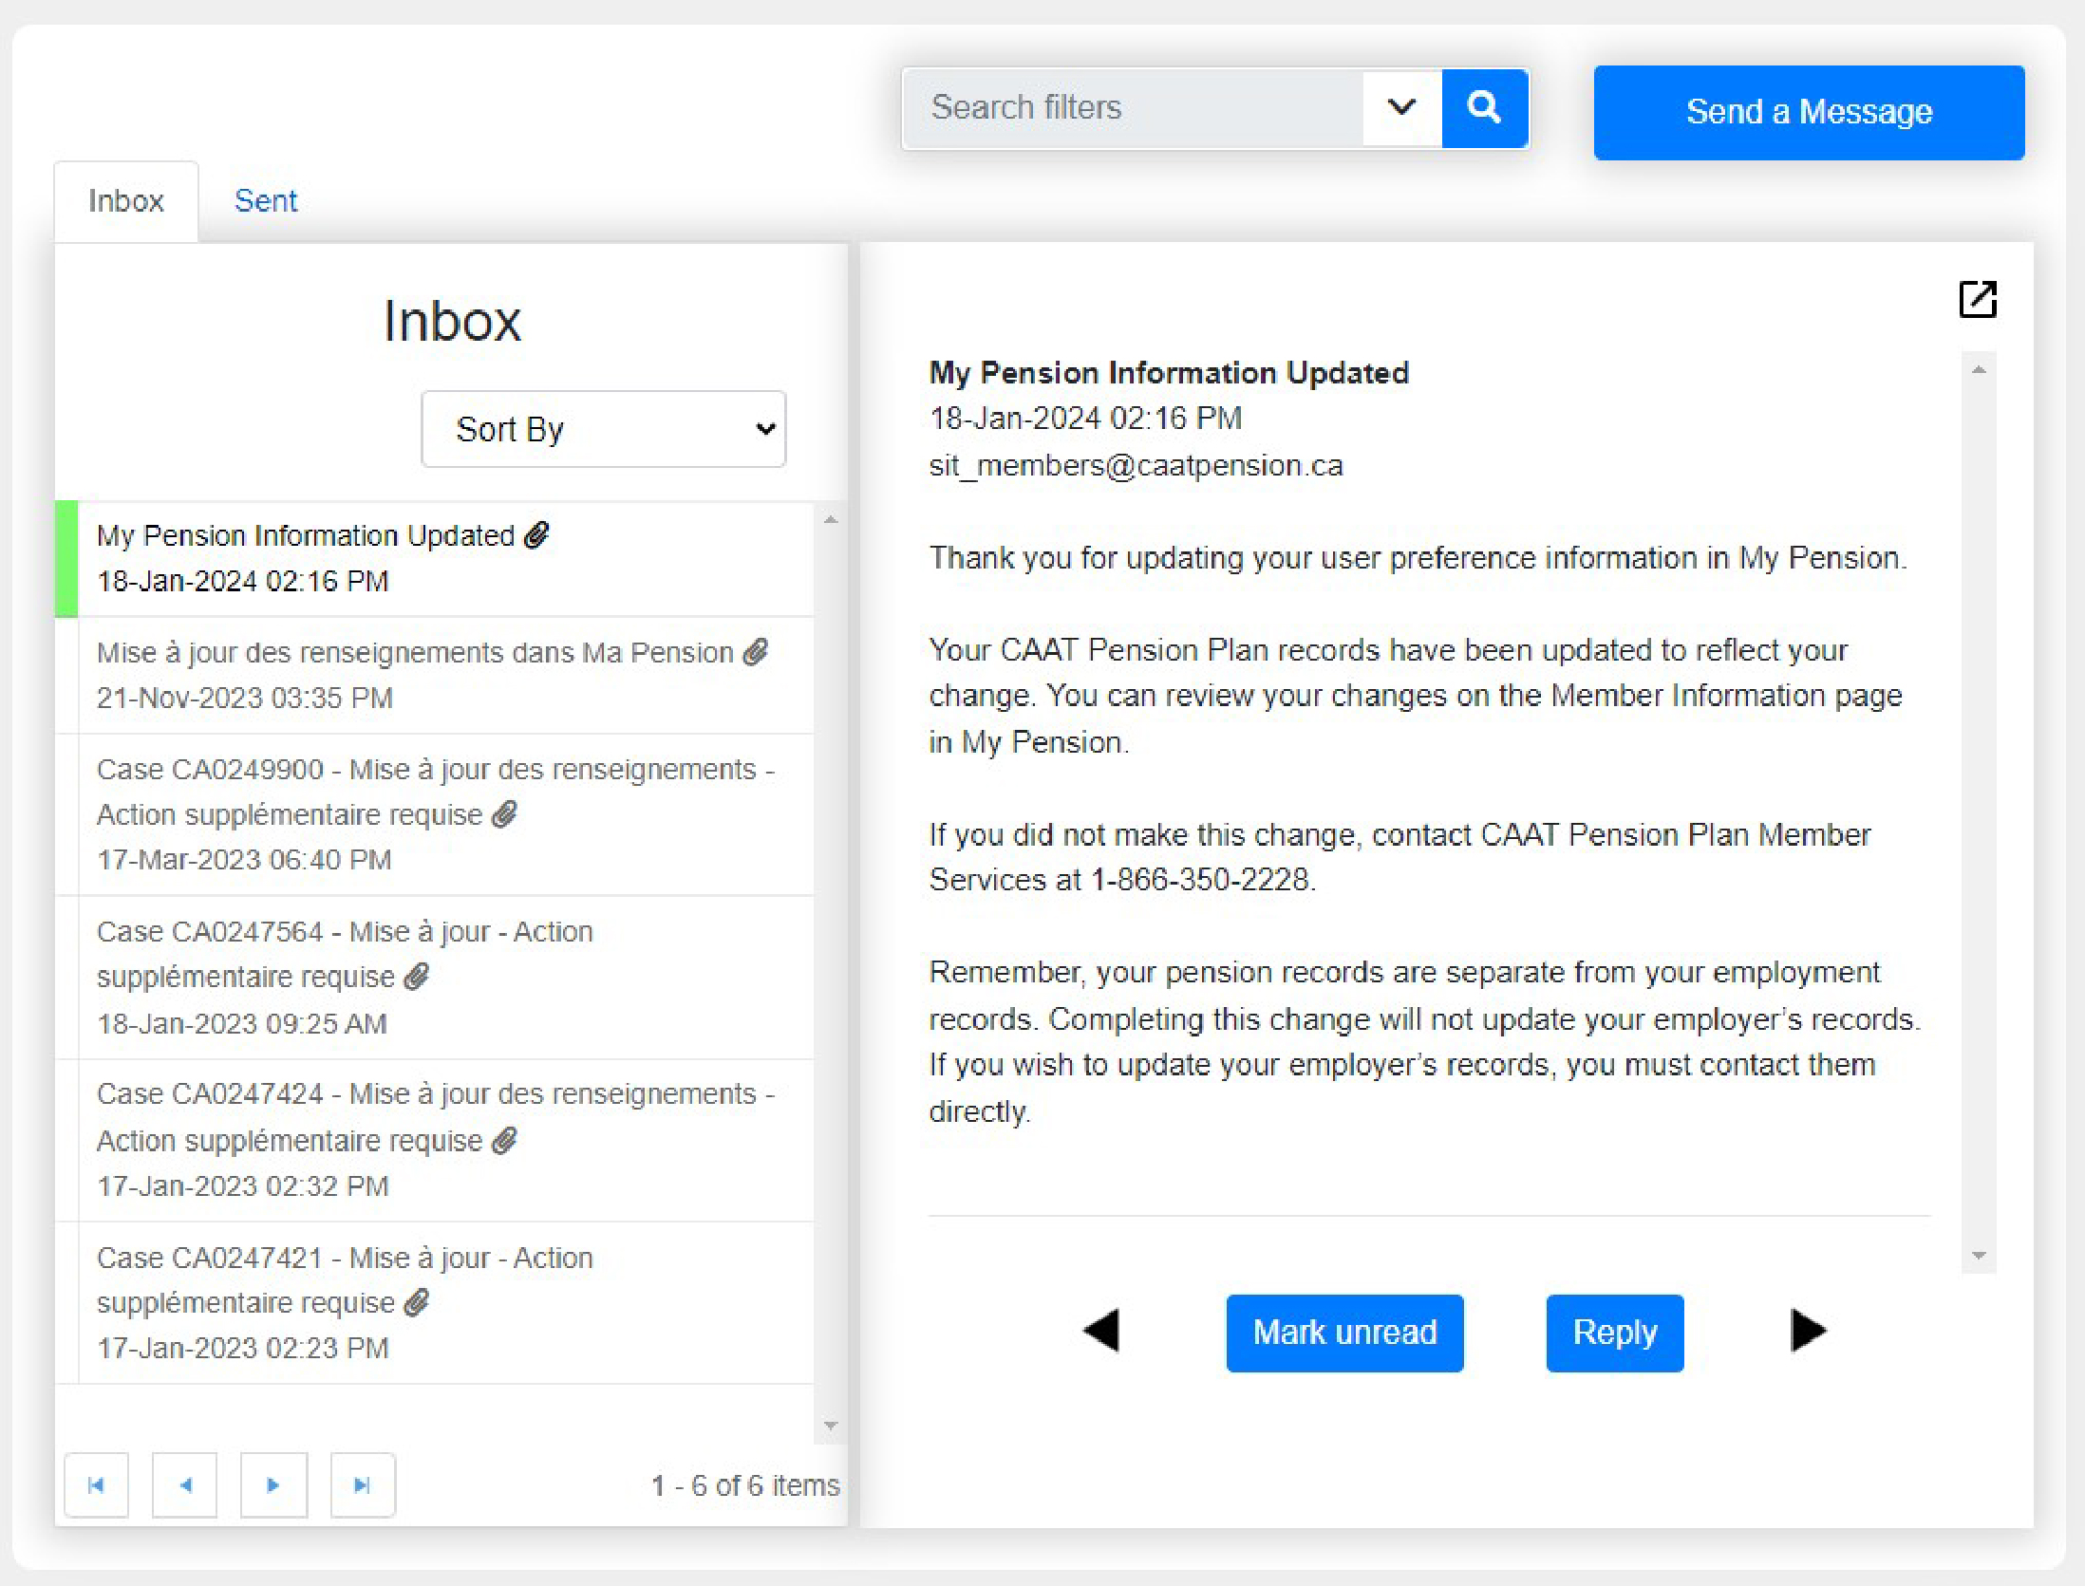
Task: Open the Sort By dropdown
Action: tap(604, 429)
